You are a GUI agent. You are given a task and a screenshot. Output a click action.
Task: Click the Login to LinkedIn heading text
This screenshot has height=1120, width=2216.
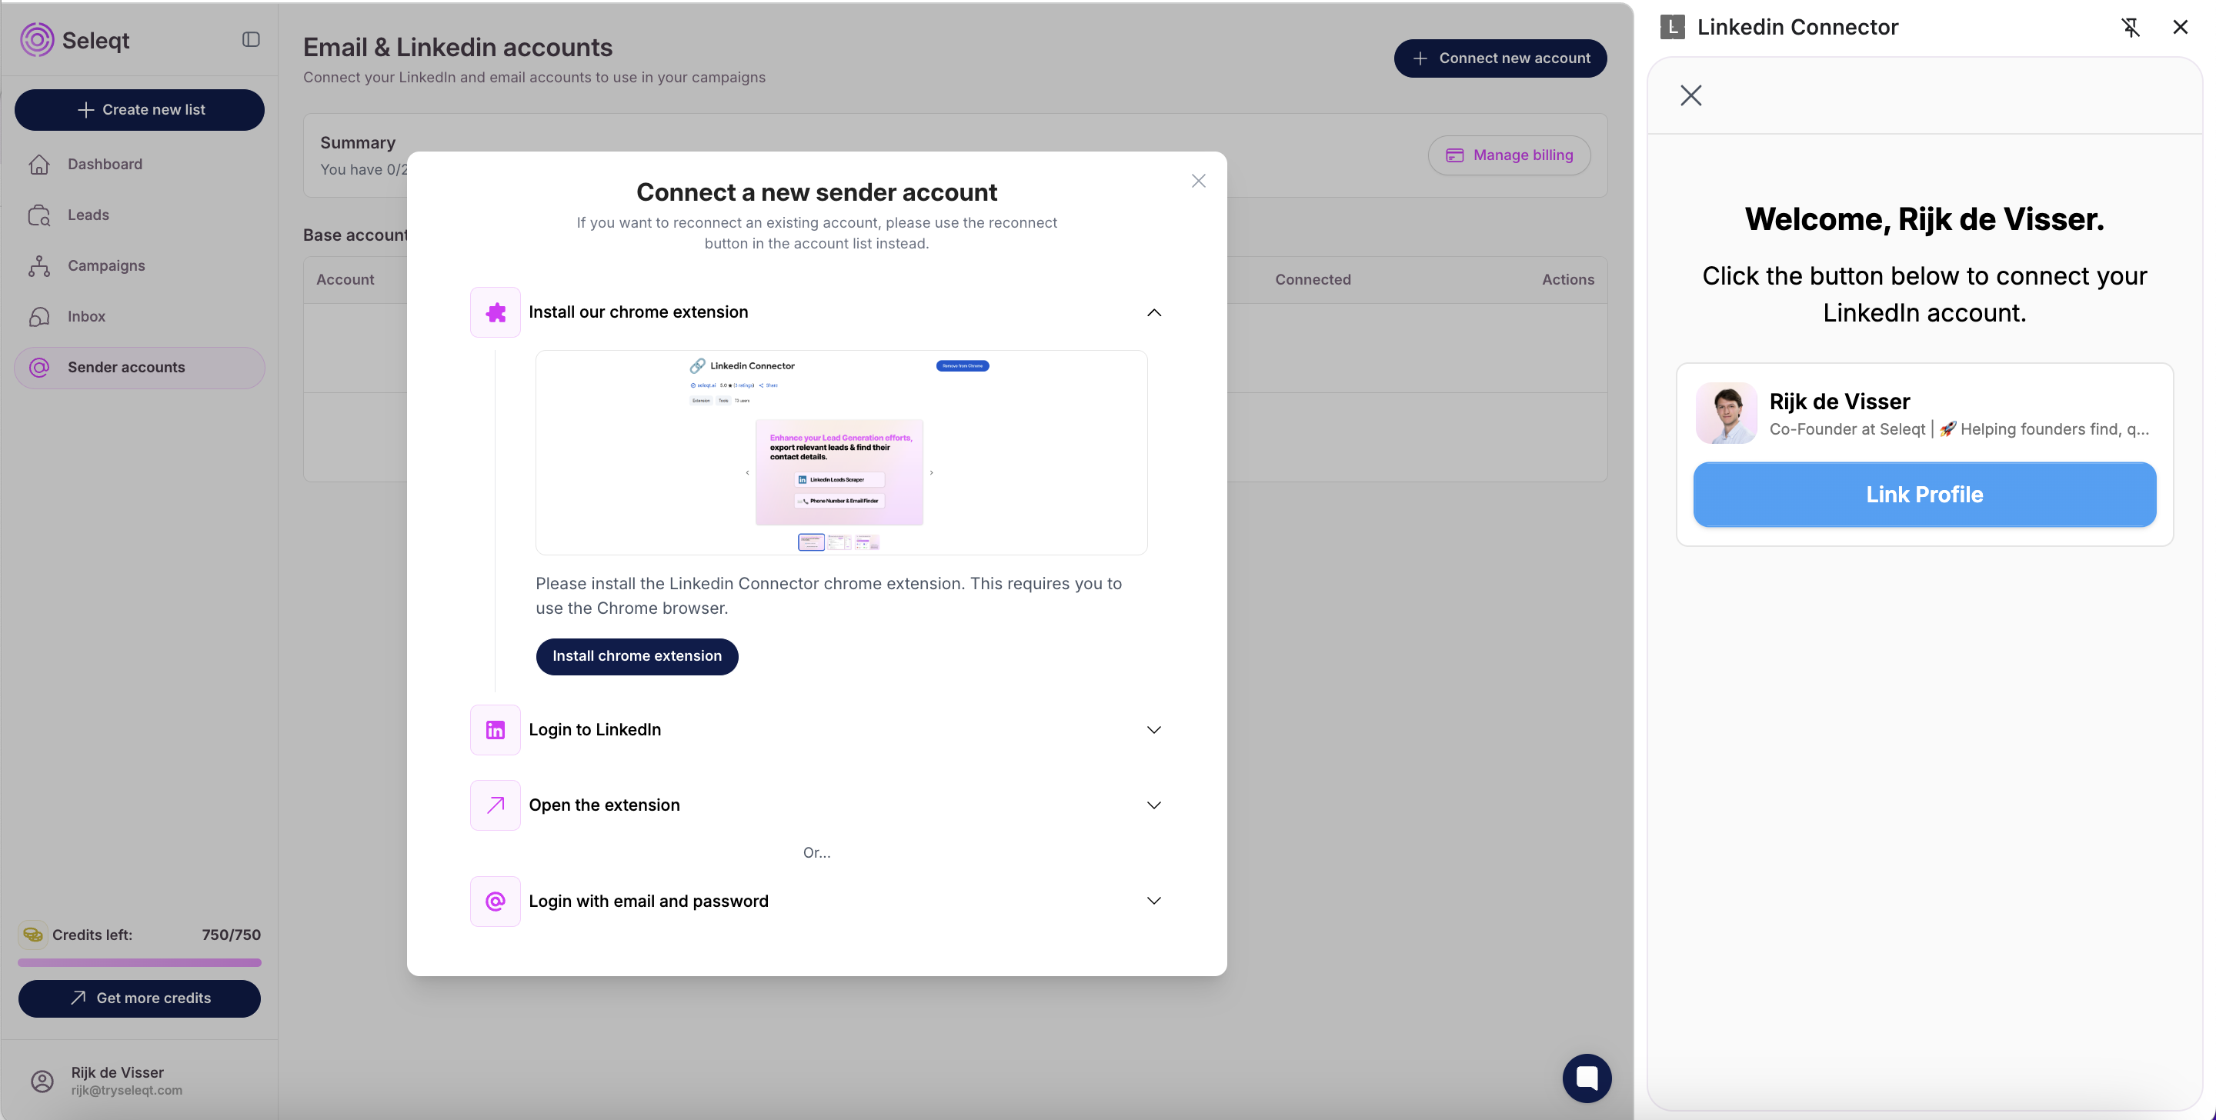[596, 729]
